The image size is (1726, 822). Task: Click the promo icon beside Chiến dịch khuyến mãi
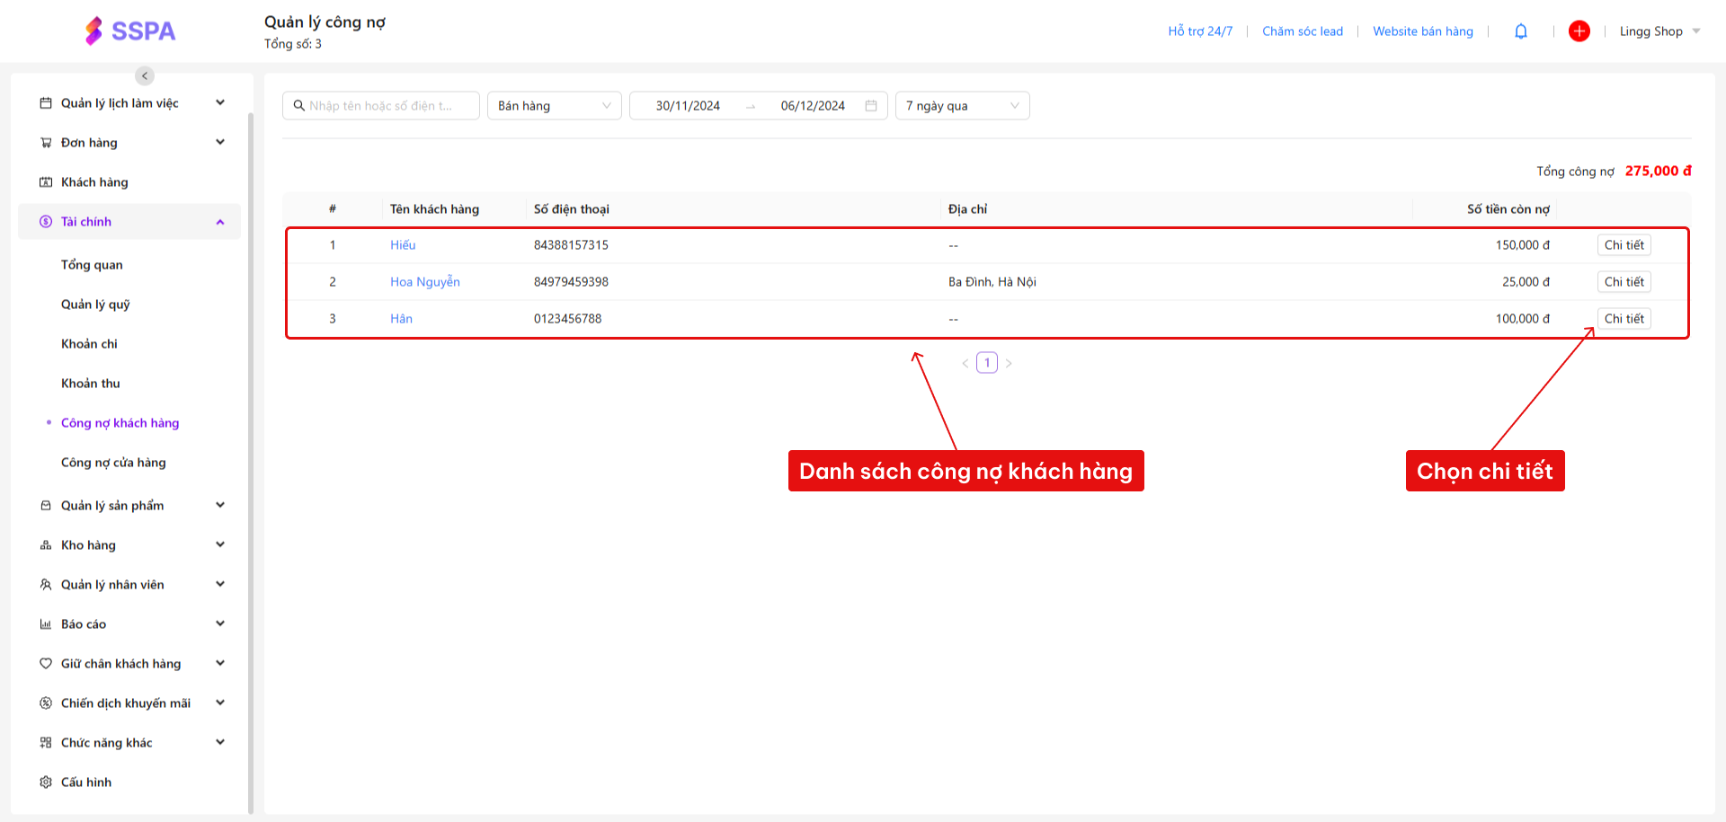coord(46,703)
